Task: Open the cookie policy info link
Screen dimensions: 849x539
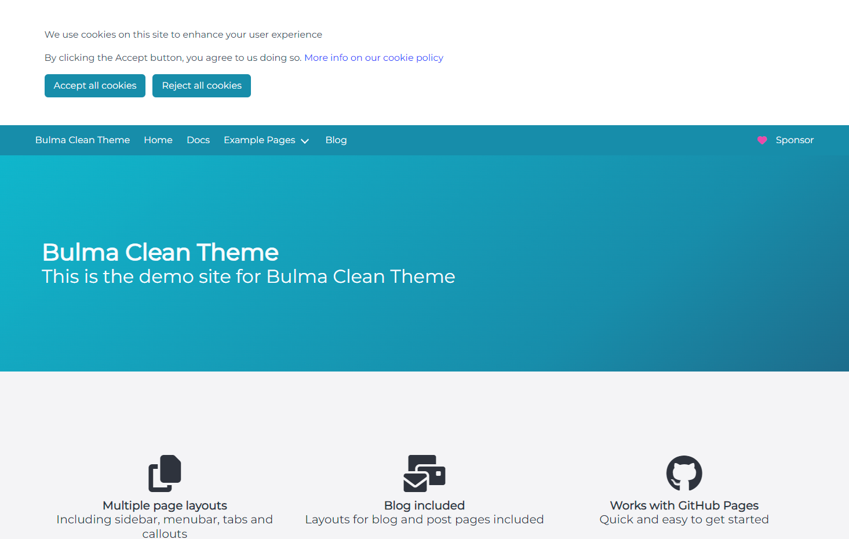Action: [x=374, y=57]
